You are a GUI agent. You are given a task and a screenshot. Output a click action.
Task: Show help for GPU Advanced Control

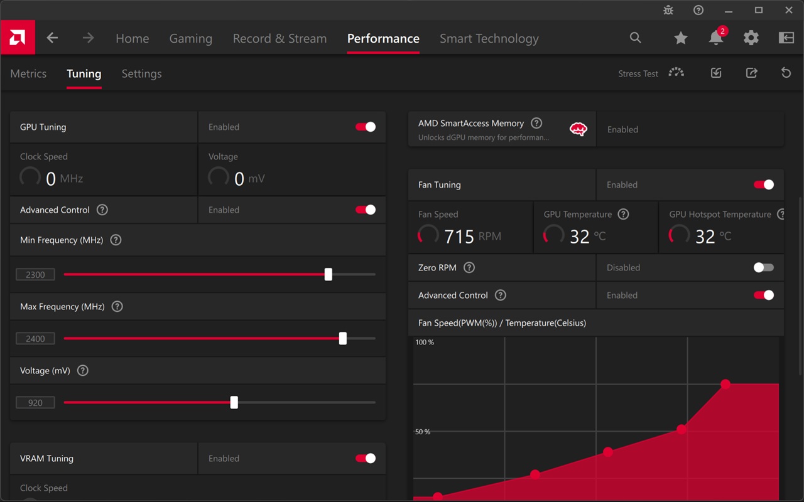[102, 210]
